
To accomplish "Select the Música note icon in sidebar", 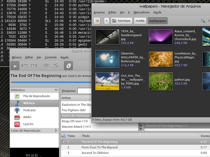I will coord(17,103).
